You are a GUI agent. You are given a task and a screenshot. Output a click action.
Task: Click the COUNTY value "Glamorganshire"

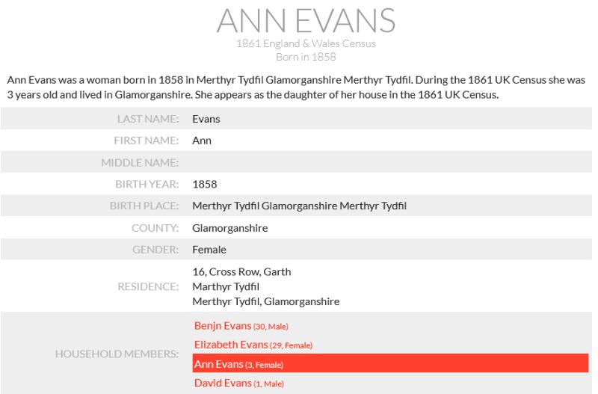point(229,228)
